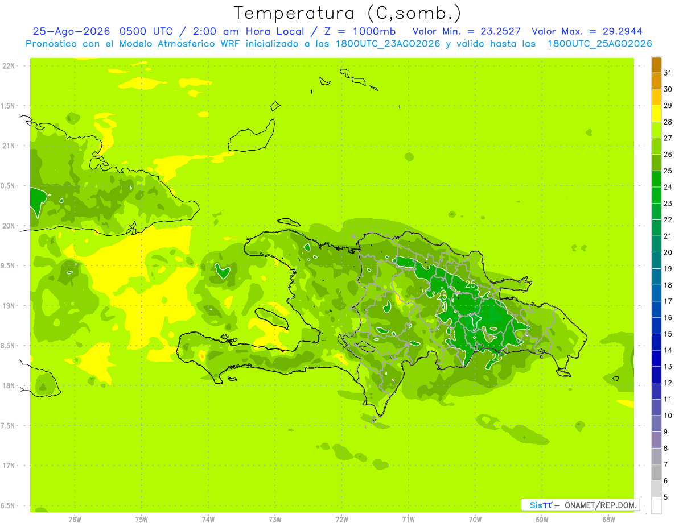Image resolution: width=683 pixels, height=527 pixels.
Task: Click the legend value "28"
Action: pyautogui.click(x=668, y=122)
